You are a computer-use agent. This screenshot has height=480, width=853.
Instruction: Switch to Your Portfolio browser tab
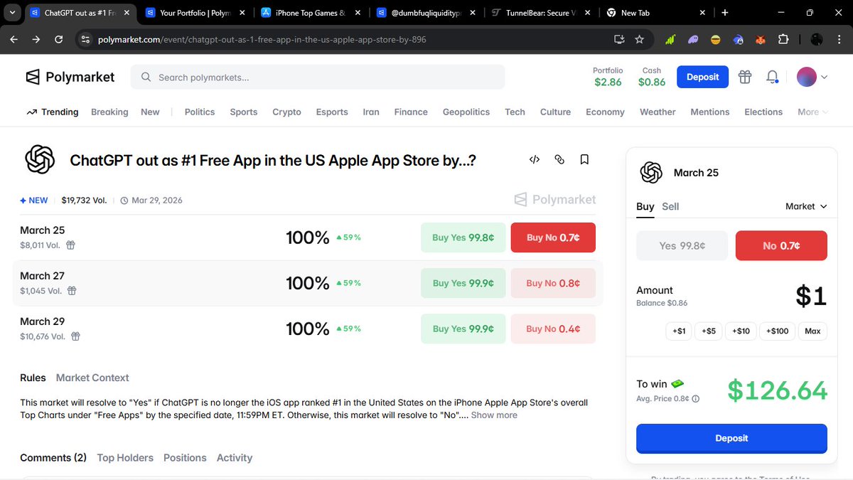pos(195,13)
